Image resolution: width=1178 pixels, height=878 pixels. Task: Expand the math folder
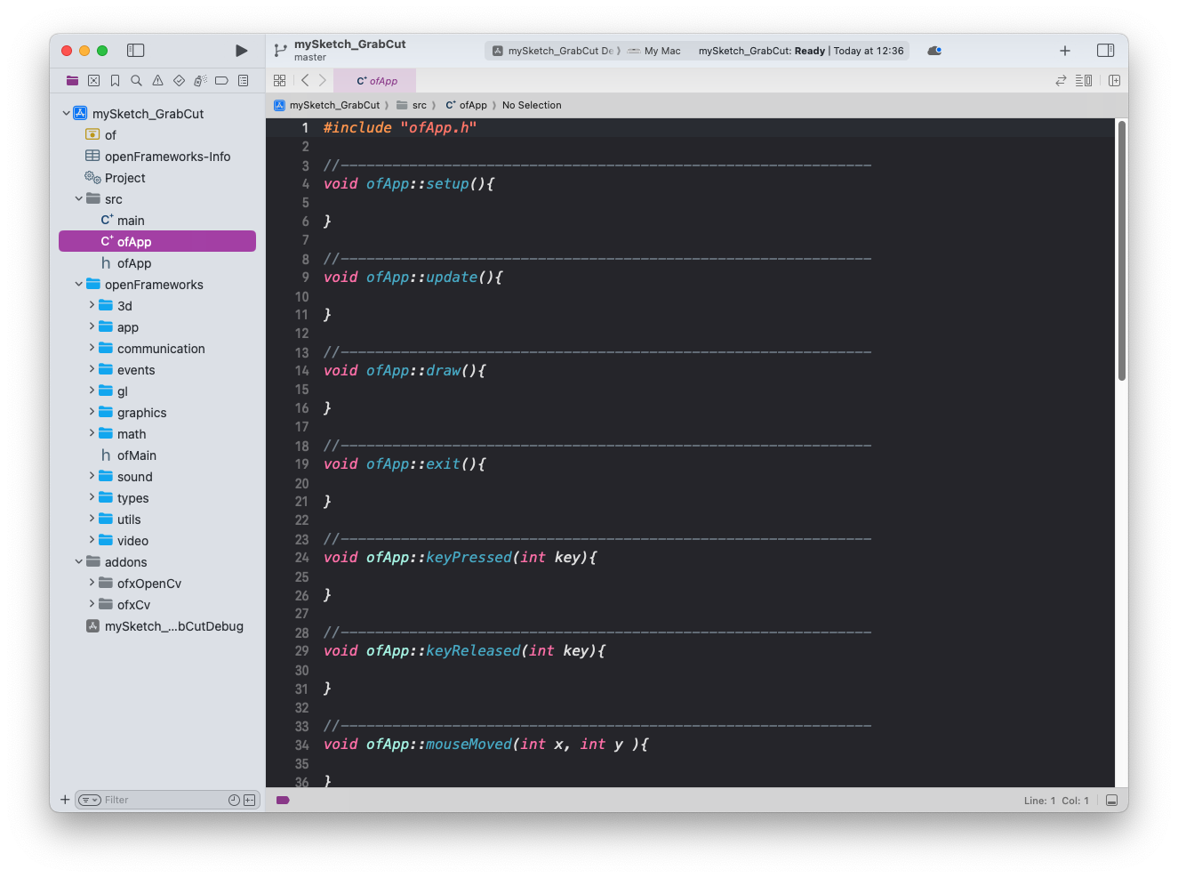pyautogui.click(x=92, y=433)
